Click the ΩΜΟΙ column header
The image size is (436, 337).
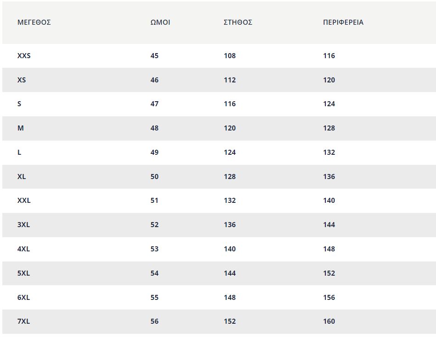pyautogui.click(x=160, y=22)
